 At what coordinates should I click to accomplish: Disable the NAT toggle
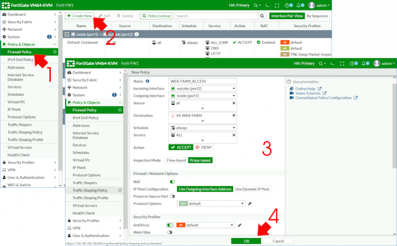[x=172, y=182]
